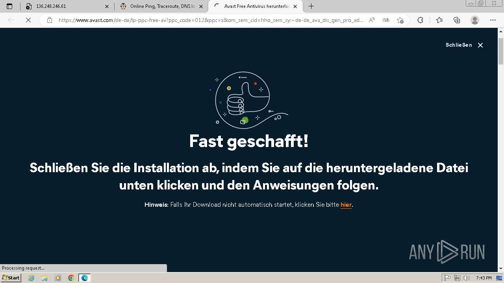Click the 'hier' download link
The height and width of the screenshot is (283, 504).
pos(346,205)
